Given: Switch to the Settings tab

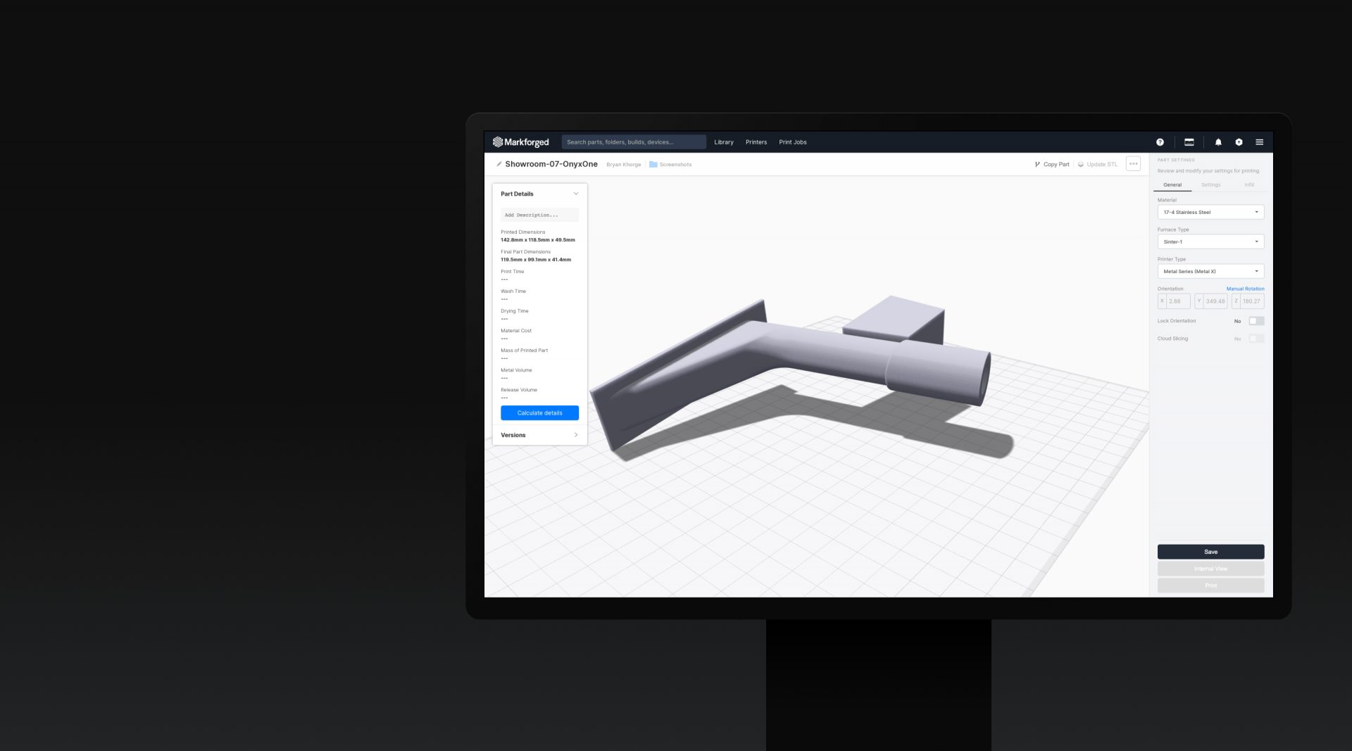Looking at the screenshot, I should pos(1210,185).
